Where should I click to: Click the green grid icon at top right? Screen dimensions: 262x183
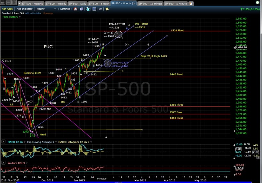(x=258, y=2)
